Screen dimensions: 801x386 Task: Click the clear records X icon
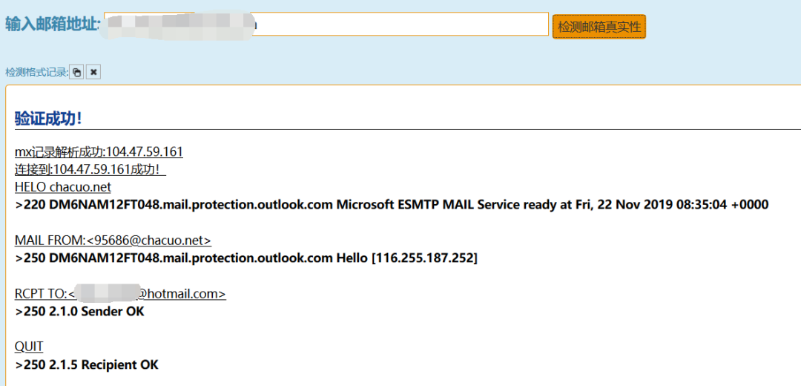[93, 72]
